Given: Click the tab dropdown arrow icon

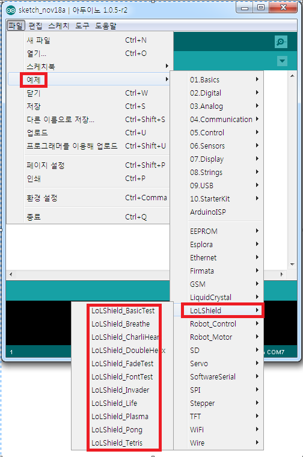Looking at the screenshot, I should click(x=282, y=61).
